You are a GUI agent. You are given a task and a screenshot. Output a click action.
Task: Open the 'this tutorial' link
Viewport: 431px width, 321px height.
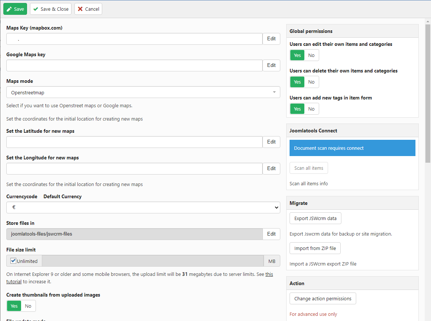(x=269, y=274)
